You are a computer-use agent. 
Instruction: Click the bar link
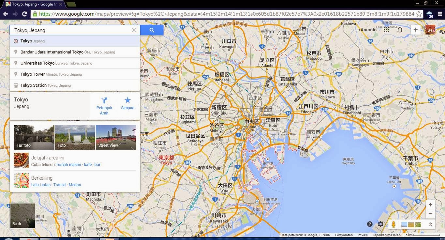click(97, 165)
